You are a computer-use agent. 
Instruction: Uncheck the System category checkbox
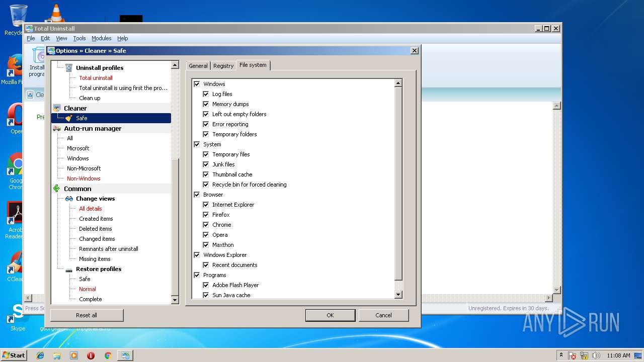197,144
